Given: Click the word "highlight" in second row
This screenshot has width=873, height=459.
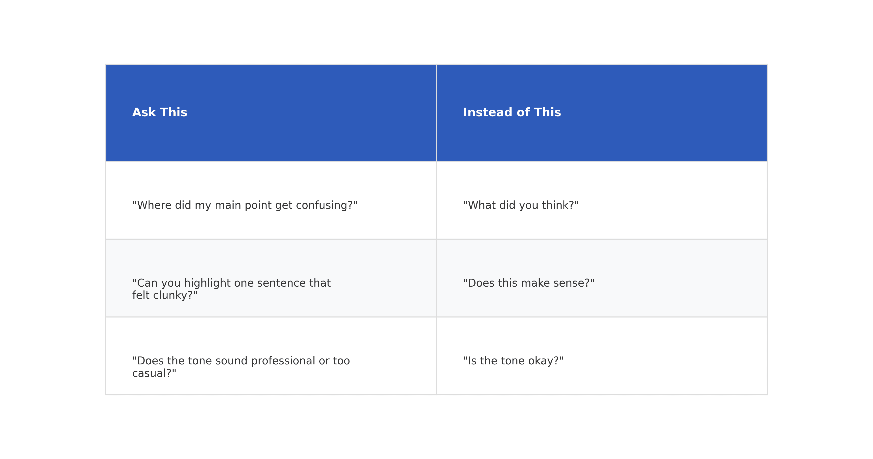Looking at the screenshot, I should coord(207,283).
